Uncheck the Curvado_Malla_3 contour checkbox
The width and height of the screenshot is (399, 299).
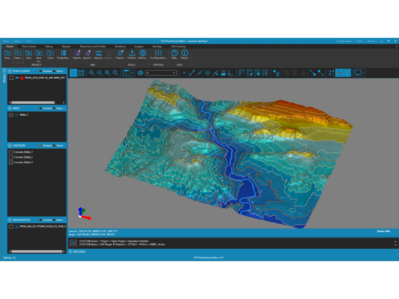click(x=11, y=162)
